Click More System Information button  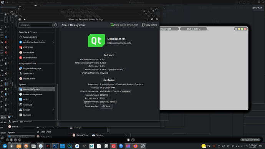click(124, 25)
